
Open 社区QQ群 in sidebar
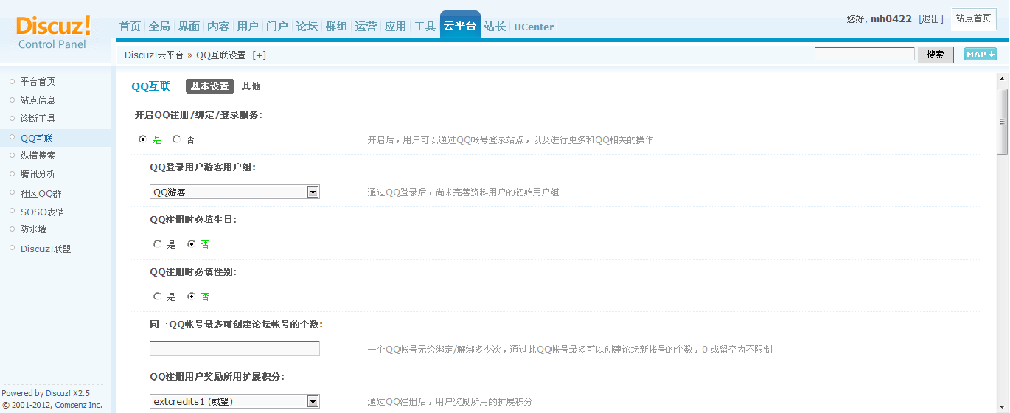pos(41,194)
